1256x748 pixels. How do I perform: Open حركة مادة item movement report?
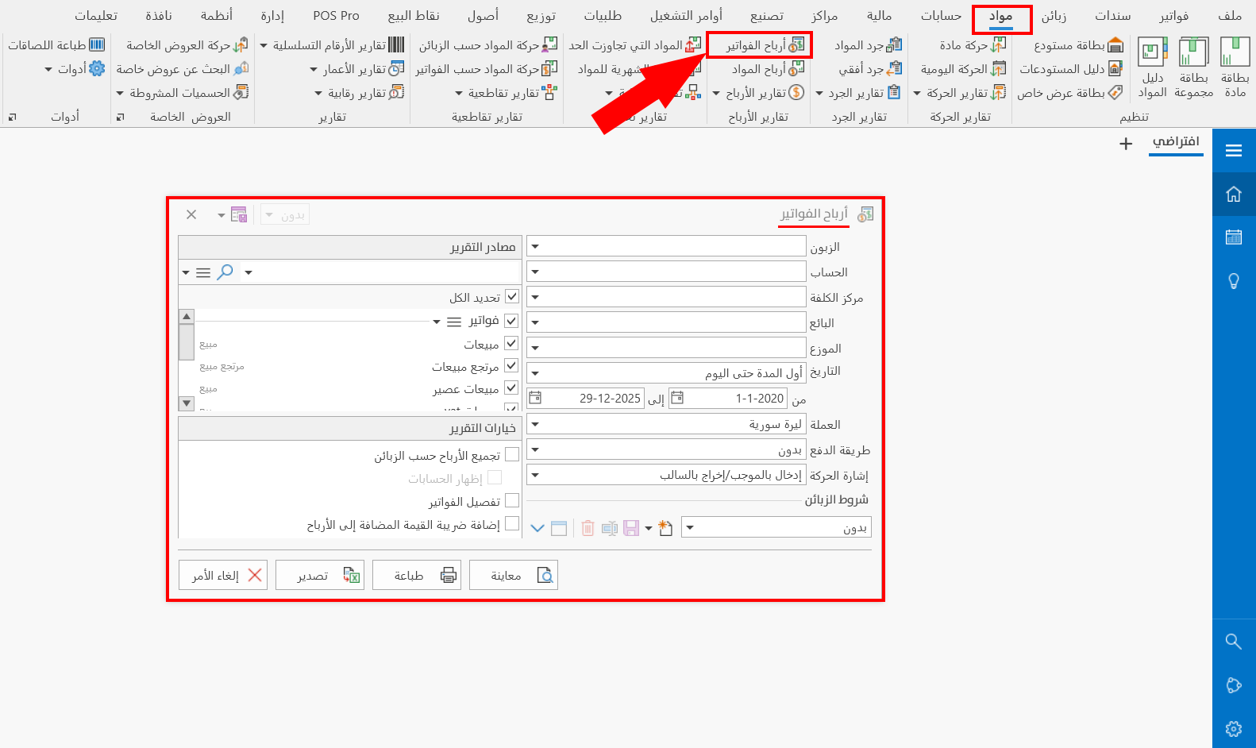[973, 45]
